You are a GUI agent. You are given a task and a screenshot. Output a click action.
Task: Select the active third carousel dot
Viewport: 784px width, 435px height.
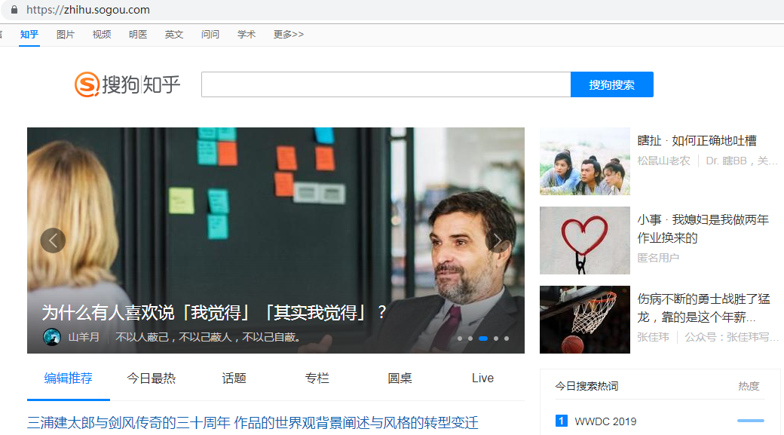483,339
